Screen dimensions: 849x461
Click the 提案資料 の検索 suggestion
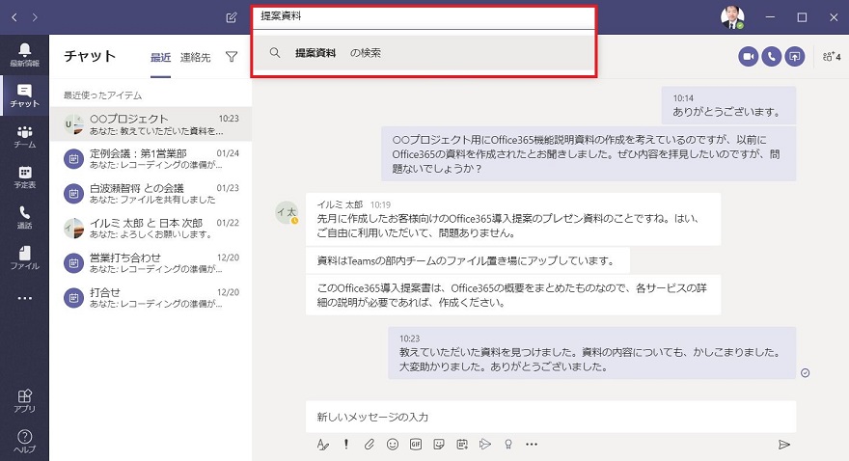[x=424, y=52]
